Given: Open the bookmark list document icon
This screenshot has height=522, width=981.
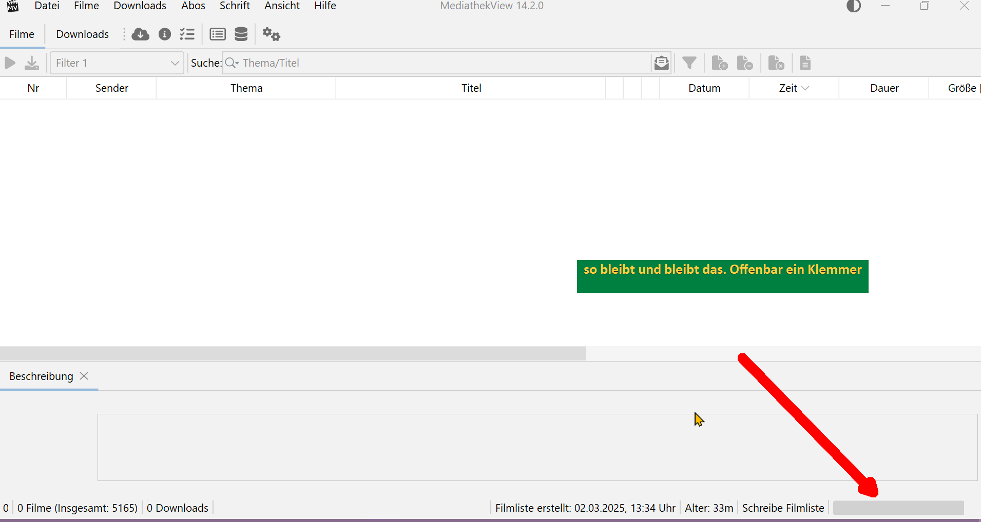Looking at the screenshot, I should coord(805,63).
